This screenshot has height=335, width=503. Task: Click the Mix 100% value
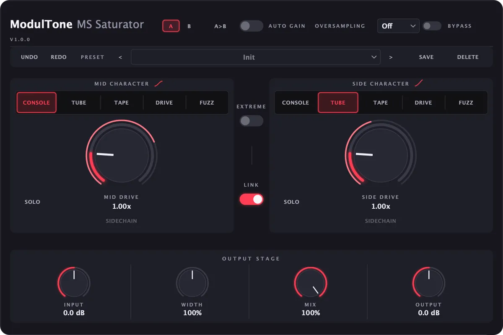(x=311, y=313)
